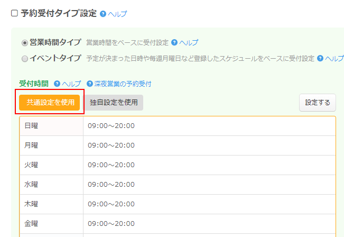Viewport: 344px width, 237px height.
Task: Click the square icon before 予約受付タイプ設定
Action: click(x=15, y=14)
